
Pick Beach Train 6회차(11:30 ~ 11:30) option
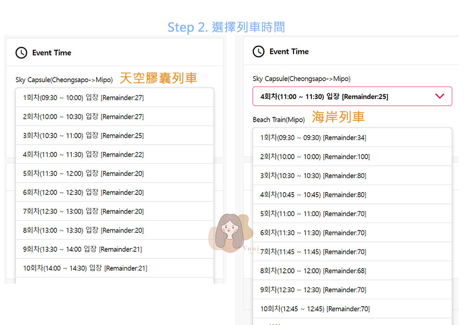pyautogui.click(x=352, y=233)
